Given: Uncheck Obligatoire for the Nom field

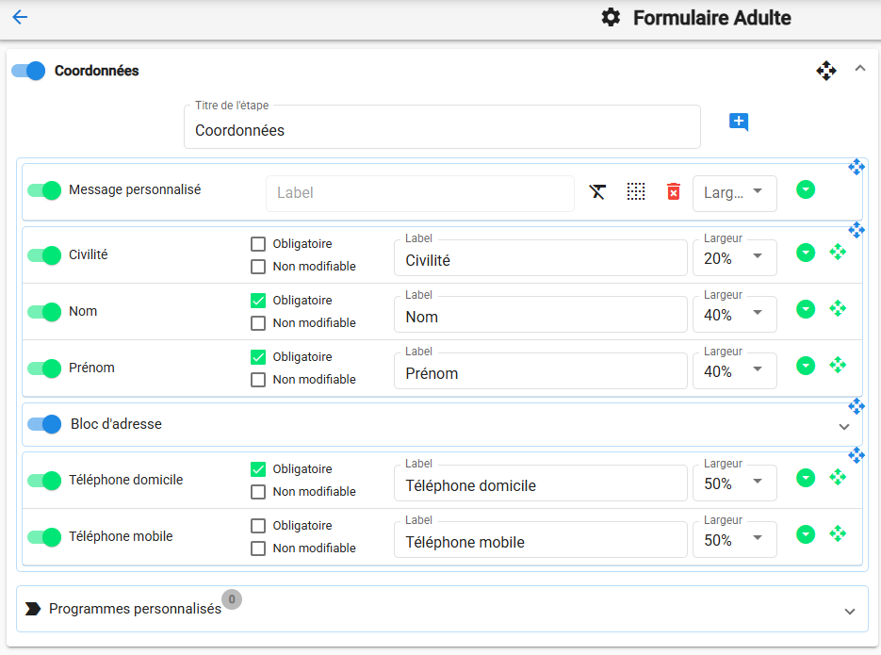Looking at the screenshot, I should [x=258, y=301].
